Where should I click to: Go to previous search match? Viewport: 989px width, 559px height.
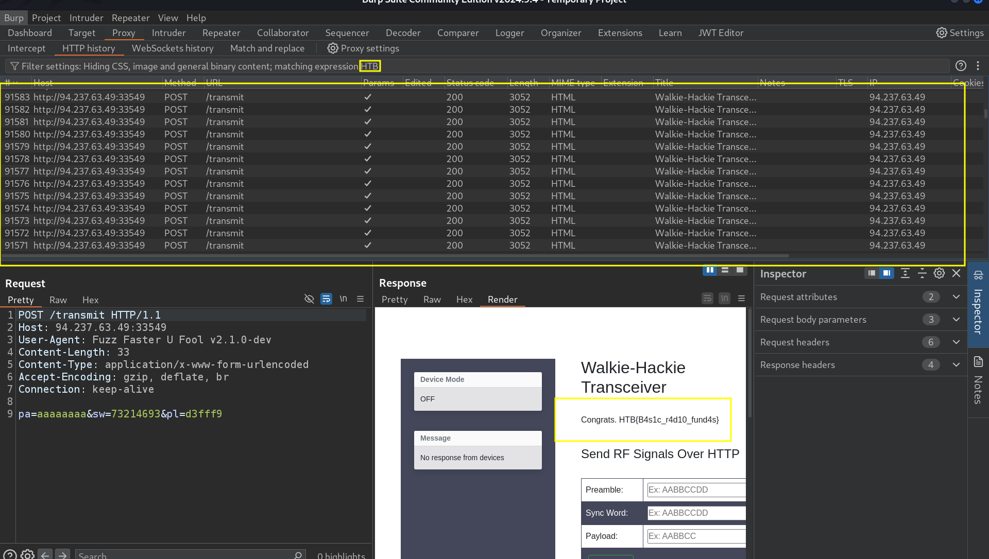(x=45, y=555)
